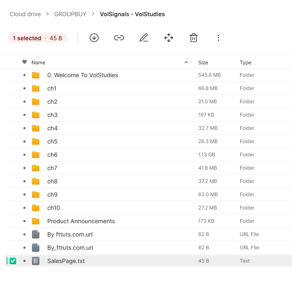
Task: Move the selection with the move arrows icon
Action: tap(169, 38)
